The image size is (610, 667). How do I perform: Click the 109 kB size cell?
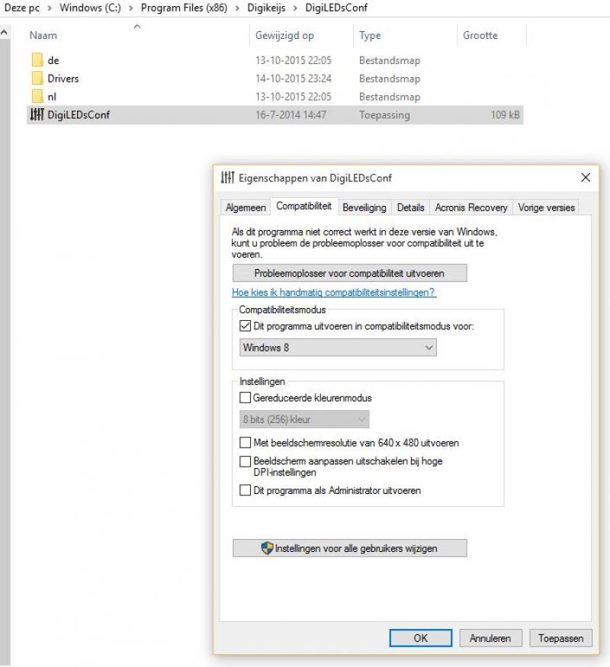tap(505, 115)
